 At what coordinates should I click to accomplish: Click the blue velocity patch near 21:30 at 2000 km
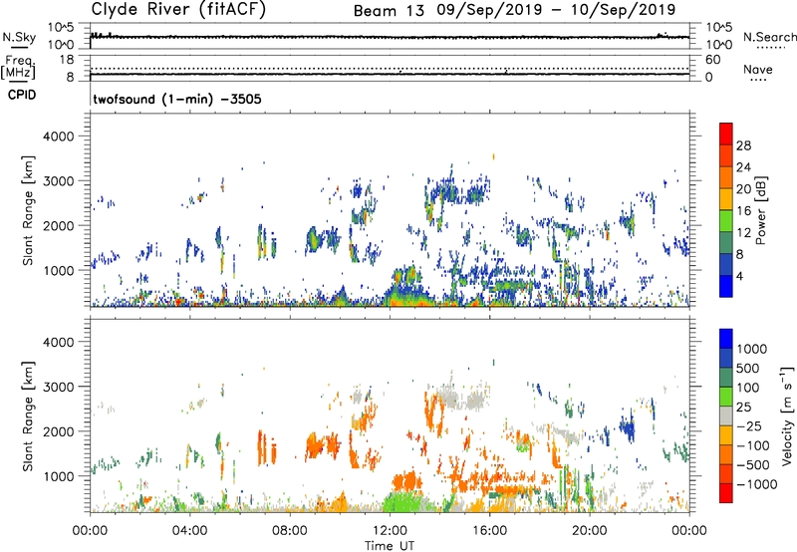click(x=628, y=425)
